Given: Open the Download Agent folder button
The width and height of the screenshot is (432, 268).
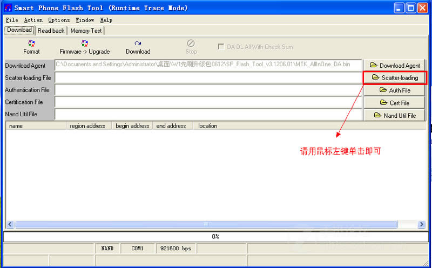Looking at the screenshot, I should tap(394, 65).
